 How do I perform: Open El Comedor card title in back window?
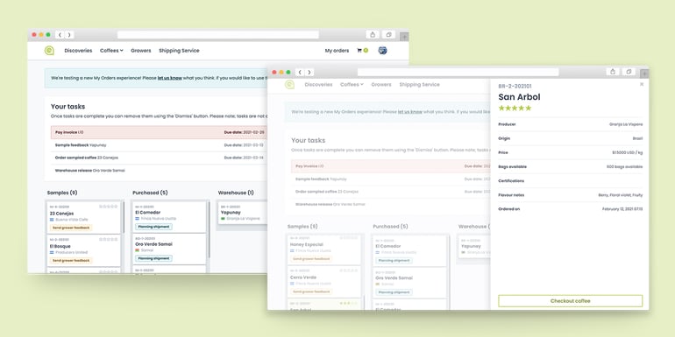coord(147,213)
